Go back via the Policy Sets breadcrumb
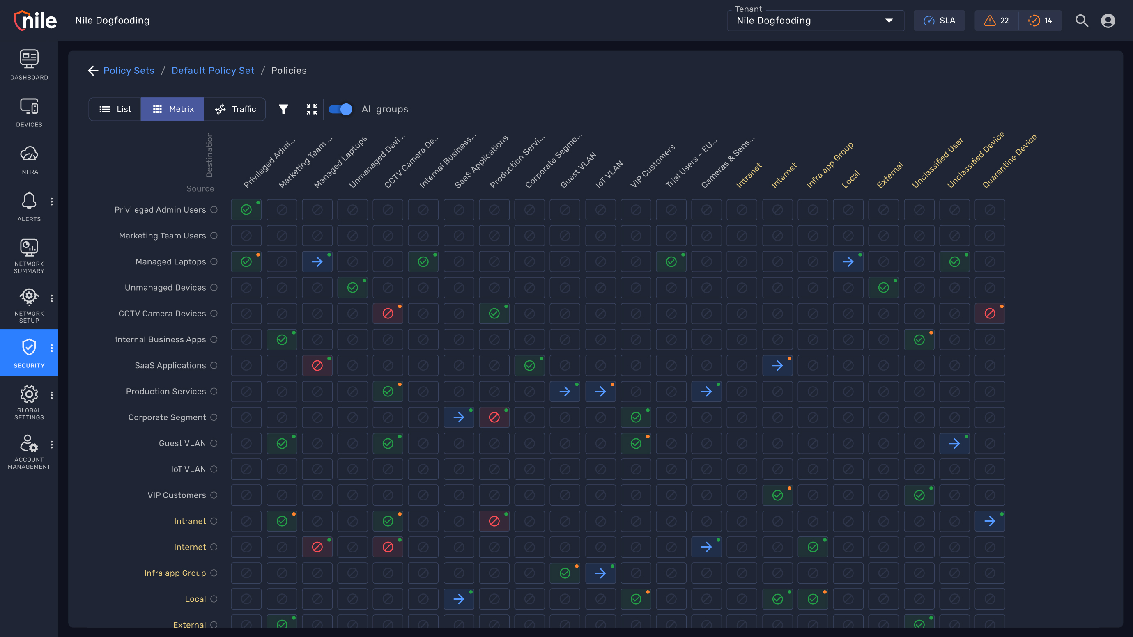1133x637 pixels. tap(129, 70)
